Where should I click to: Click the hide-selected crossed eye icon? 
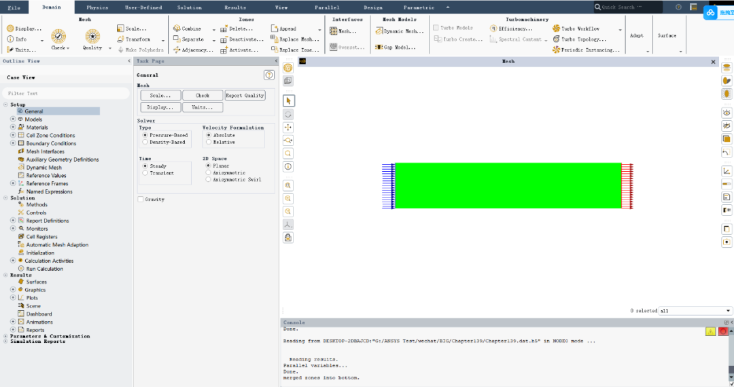tap(727, 126)
